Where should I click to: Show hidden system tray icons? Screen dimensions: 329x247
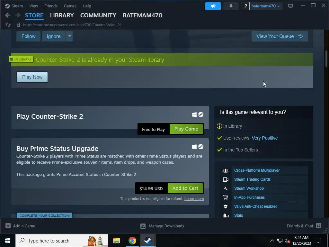(272, 241)
